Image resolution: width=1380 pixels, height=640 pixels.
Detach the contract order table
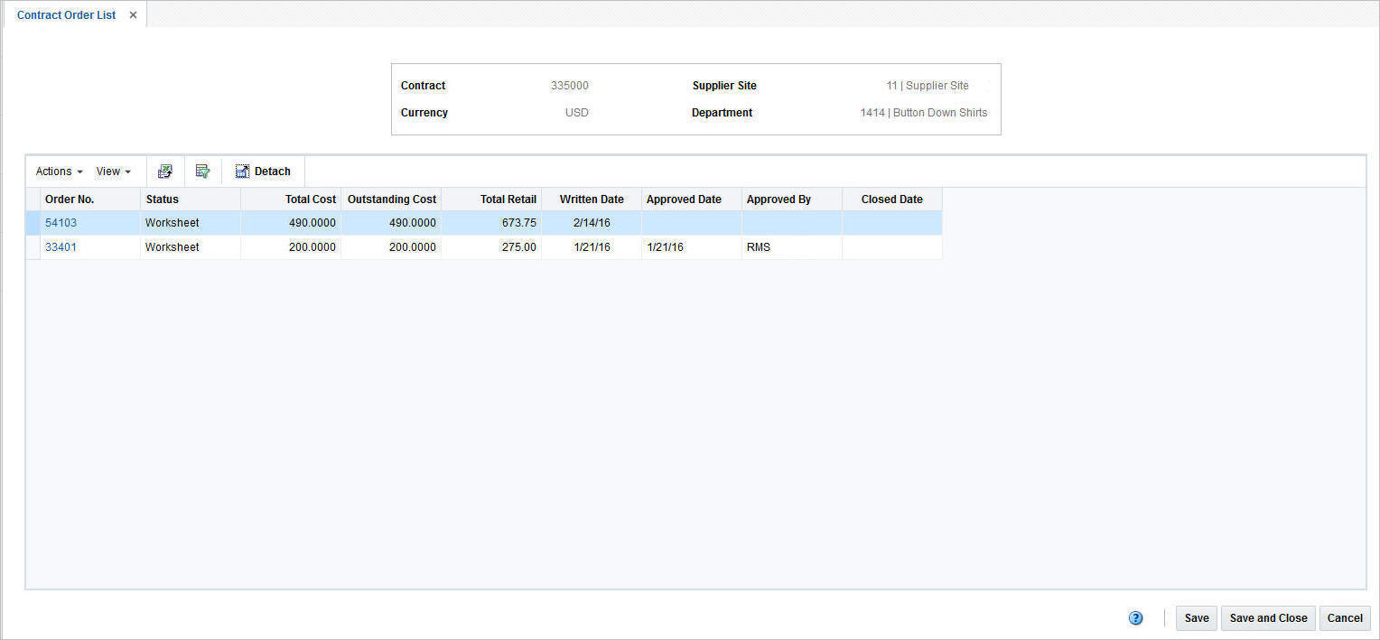(x=263, y=171)
